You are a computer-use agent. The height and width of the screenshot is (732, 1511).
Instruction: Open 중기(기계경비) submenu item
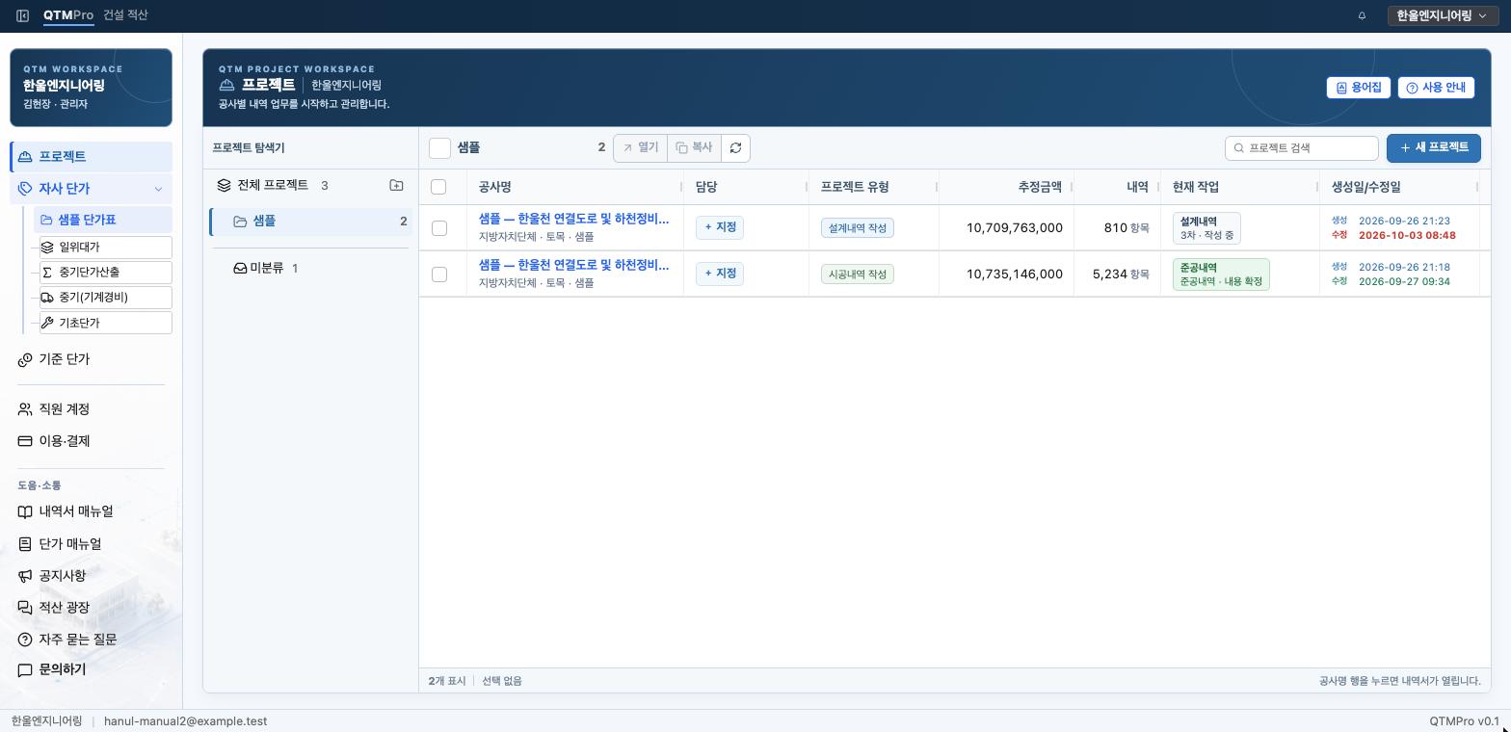click(105, 298)
